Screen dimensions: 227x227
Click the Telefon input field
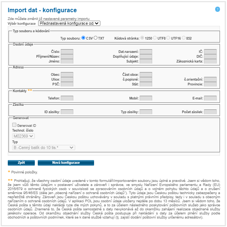pos(67,98)
